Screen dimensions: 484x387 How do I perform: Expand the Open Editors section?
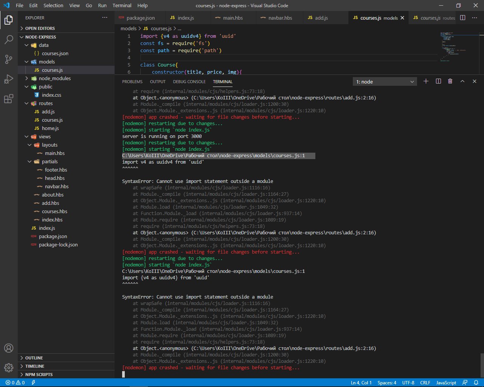pos(66,28)
